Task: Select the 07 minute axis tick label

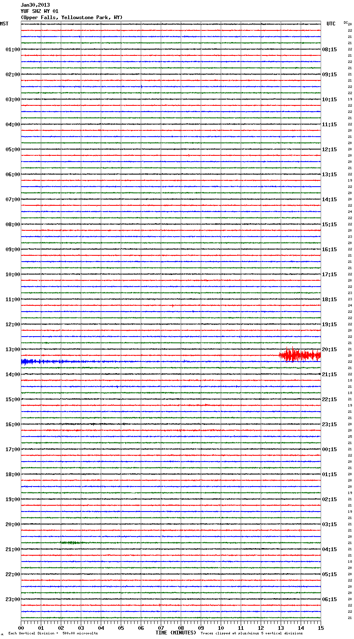Action: point(161,628)
